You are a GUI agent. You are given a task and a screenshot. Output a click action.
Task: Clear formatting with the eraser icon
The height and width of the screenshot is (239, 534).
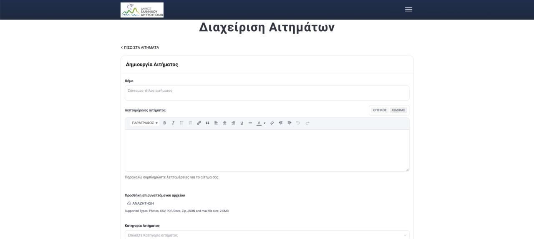272,123
